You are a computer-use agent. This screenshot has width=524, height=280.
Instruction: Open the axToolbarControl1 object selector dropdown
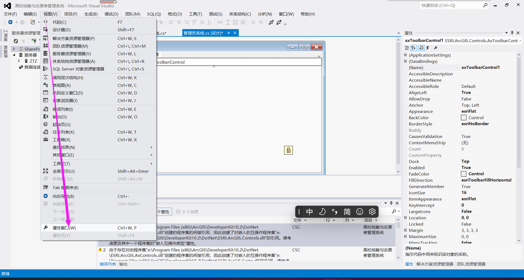click(x=520, y=41)
